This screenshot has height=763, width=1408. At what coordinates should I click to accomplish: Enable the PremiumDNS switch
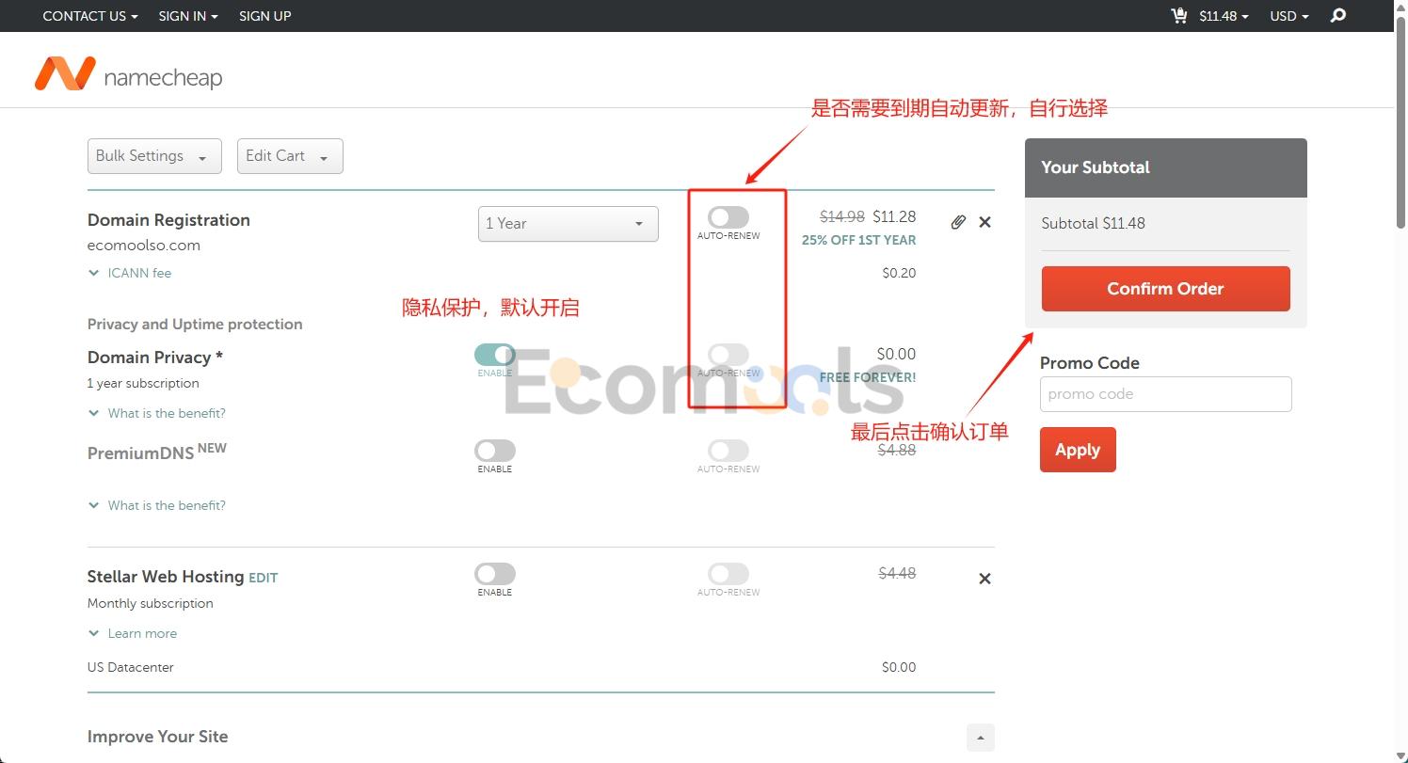(x=495, y=451)
